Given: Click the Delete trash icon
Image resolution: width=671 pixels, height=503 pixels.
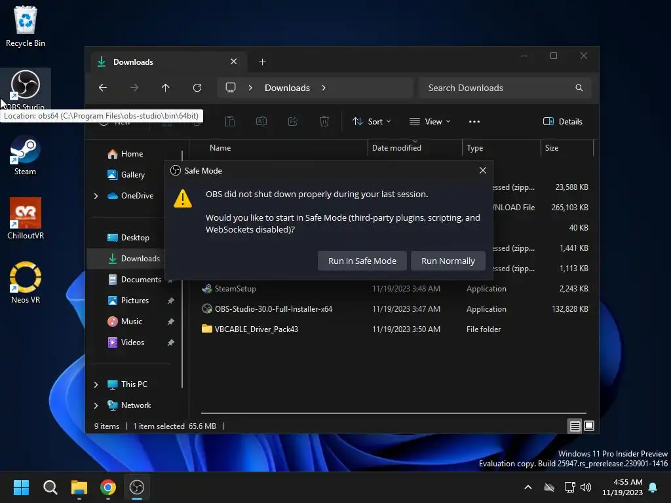Looking at the screenshot, I should tap(324, 121).
